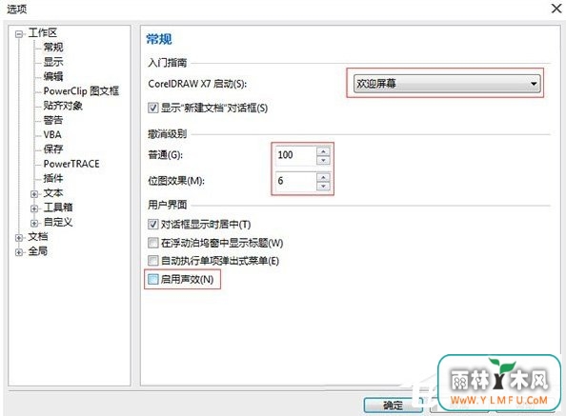566x416 pixels.
Task: Increase the 普通 undo level
Action: 323,151
